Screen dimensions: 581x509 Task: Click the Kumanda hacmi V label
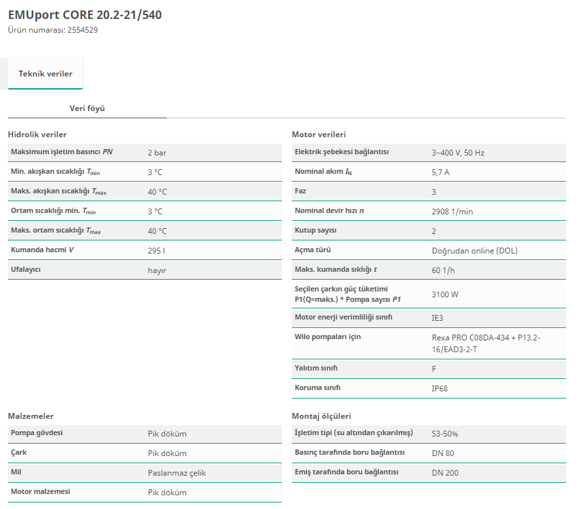point(42,250)
